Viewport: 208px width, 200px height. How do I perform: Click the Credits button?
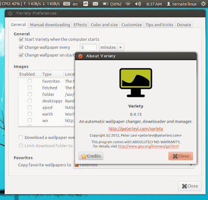91,156
